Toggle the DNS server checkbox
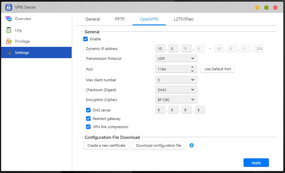285x173 pixels. (x=88, y=110)
